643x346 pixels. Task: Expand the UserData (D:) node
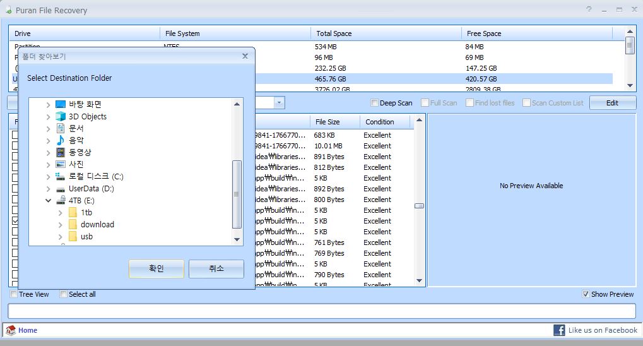[48, 189]
